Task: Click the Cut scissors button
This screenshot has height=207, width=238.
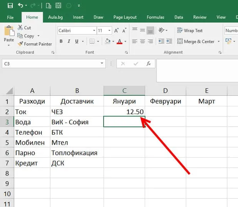Action: tap(24, 28)
